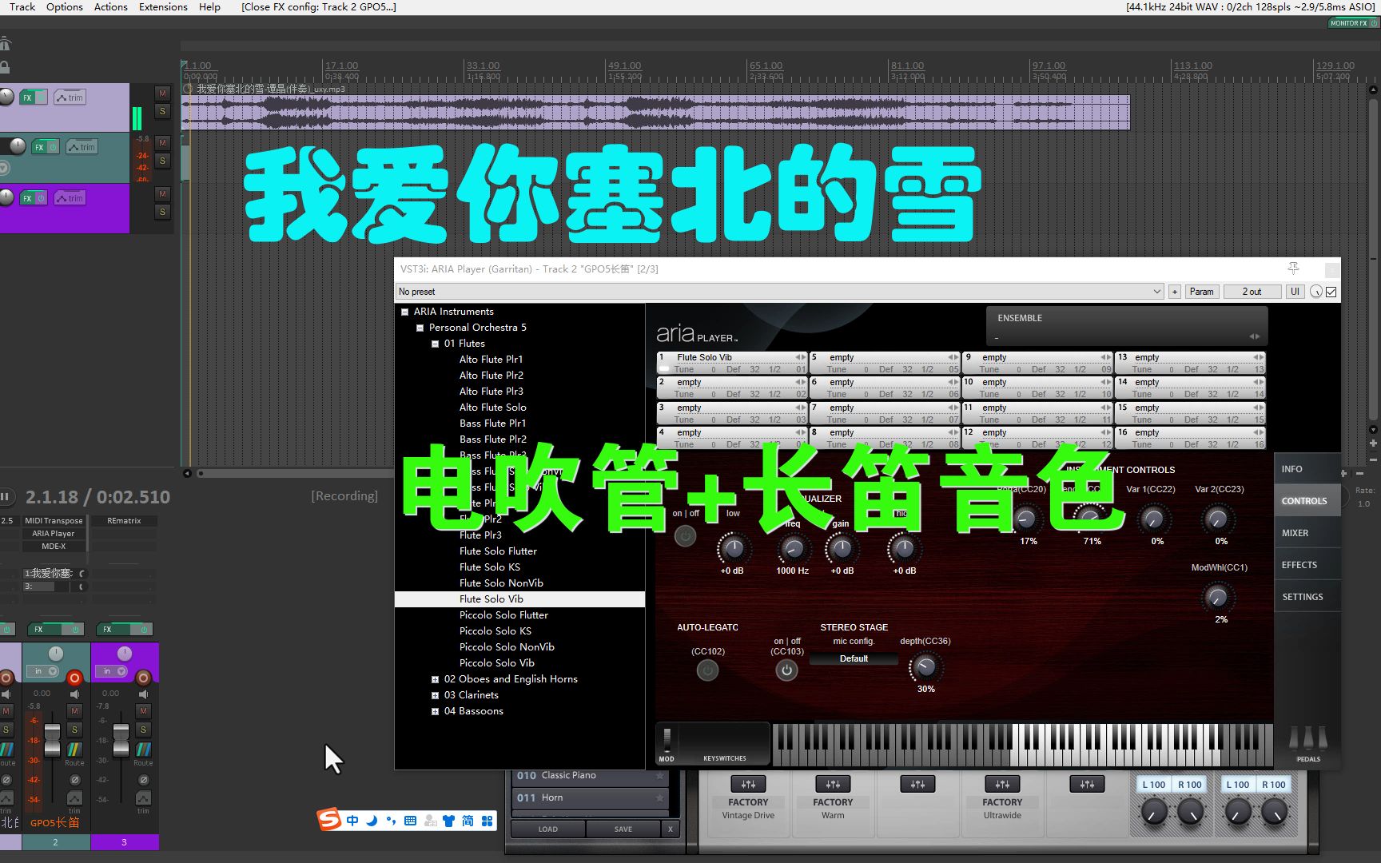Image resolution: width=1381 pixels, height=863 pixels.
Task: Open the Help menu
Action: click(210, 6)
